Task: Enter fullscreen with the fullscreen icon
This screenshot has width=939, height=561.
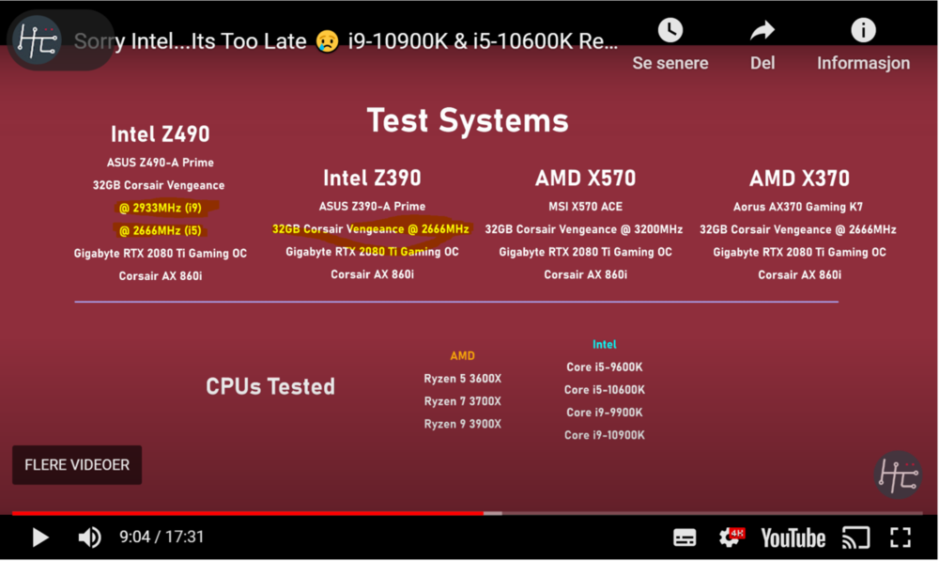Action: [901, 537]
